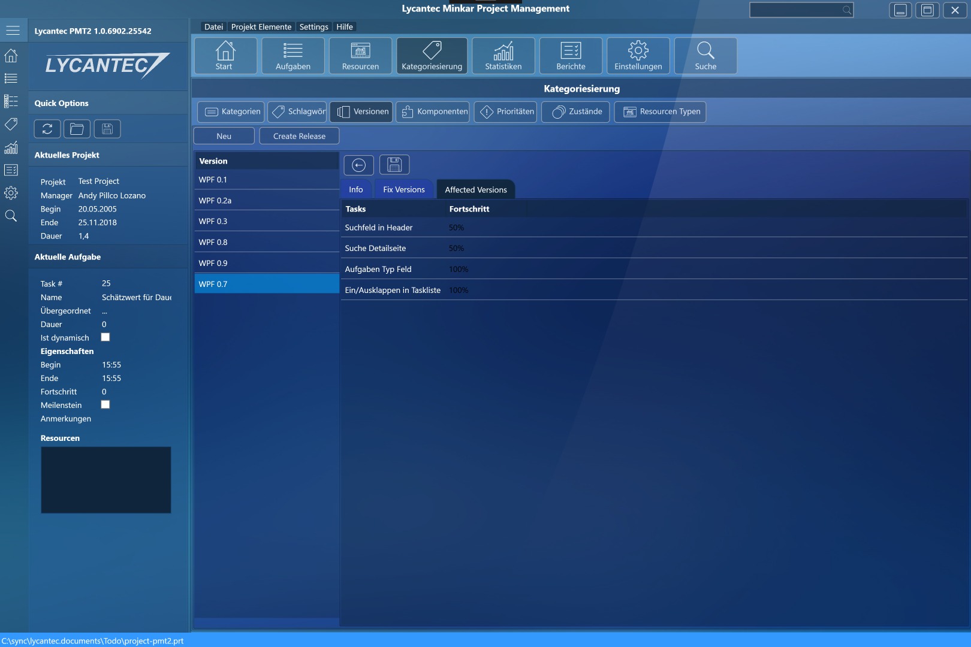Select version WPF 0.1
The image size is (971, 647).
point(267,180)
